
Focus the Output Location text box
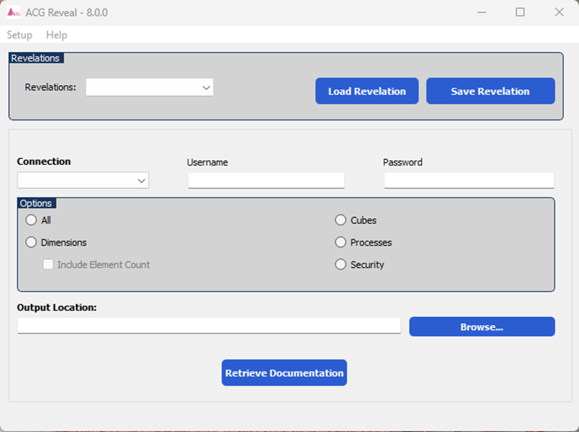click(209, 325)
